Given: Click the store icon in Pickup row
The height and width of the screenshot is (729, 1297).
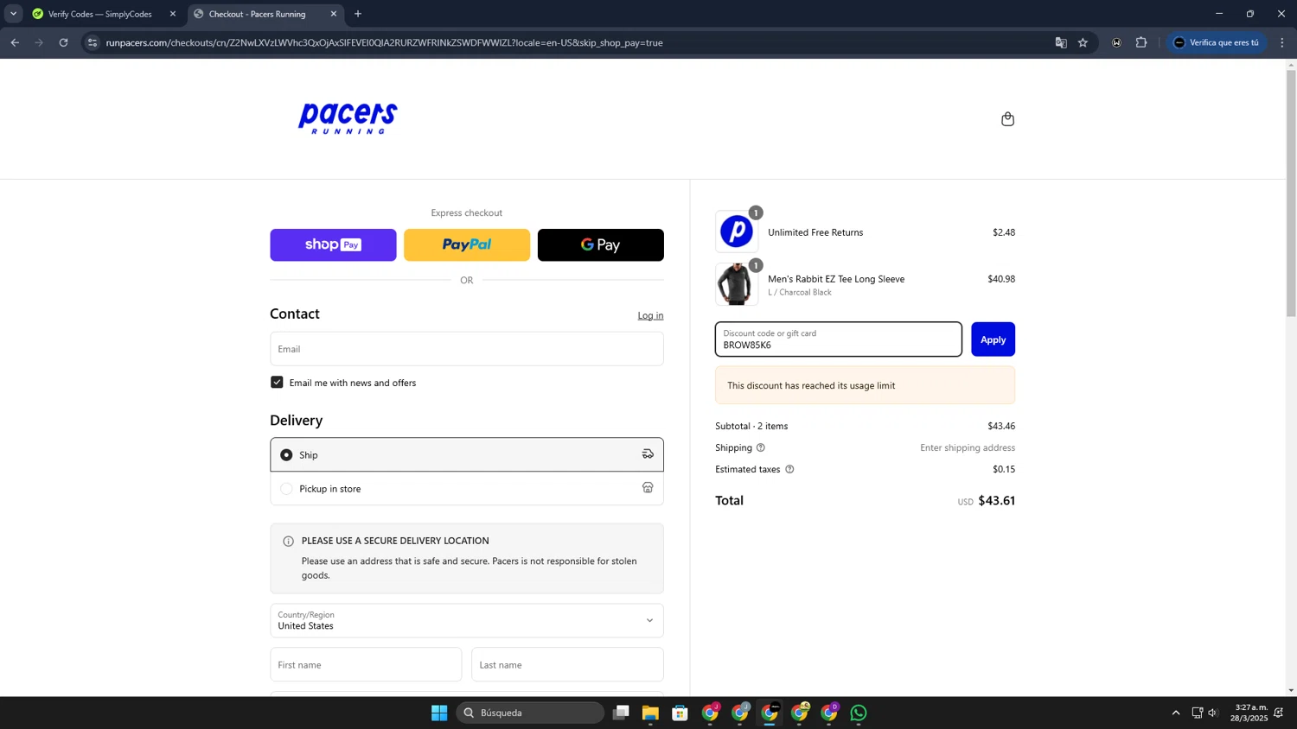Looking at the screenshot, I should 648,488.
